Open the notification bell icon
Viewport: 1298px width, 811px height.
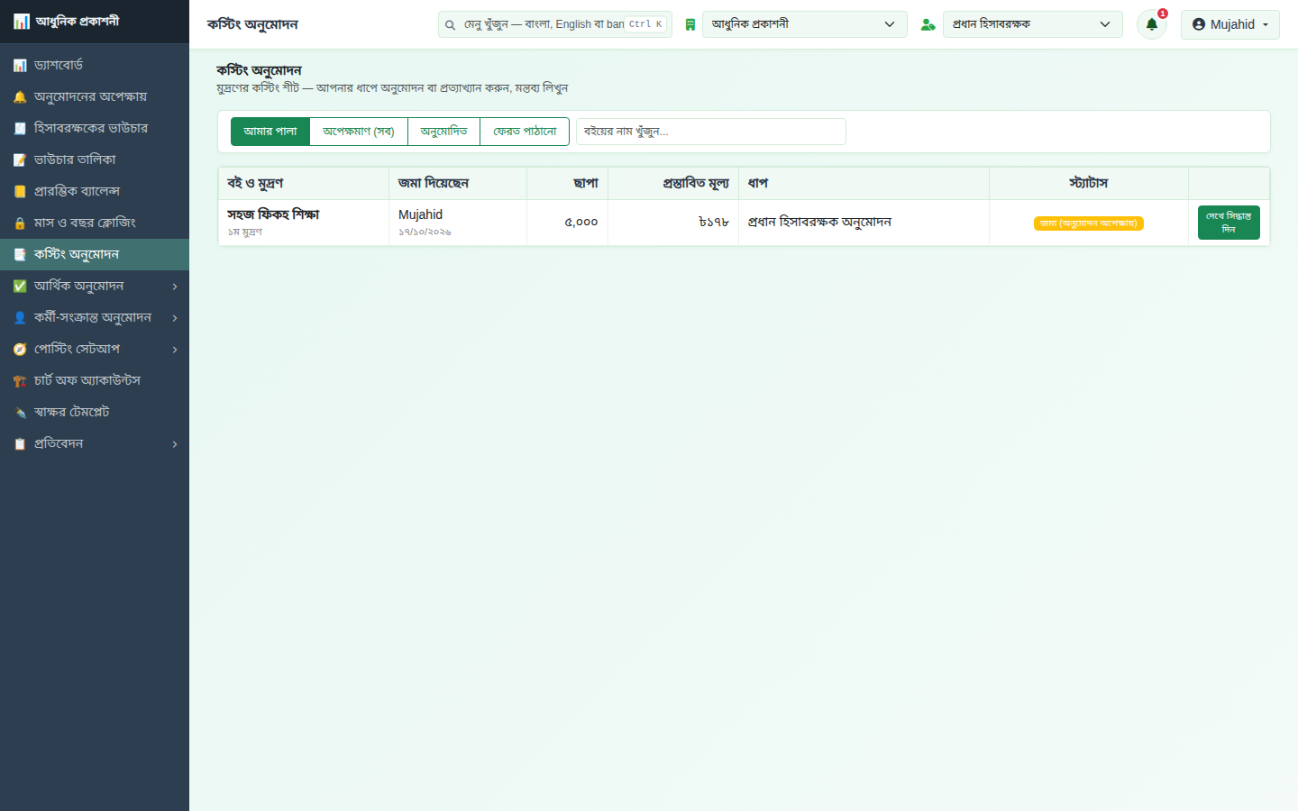1152,24
